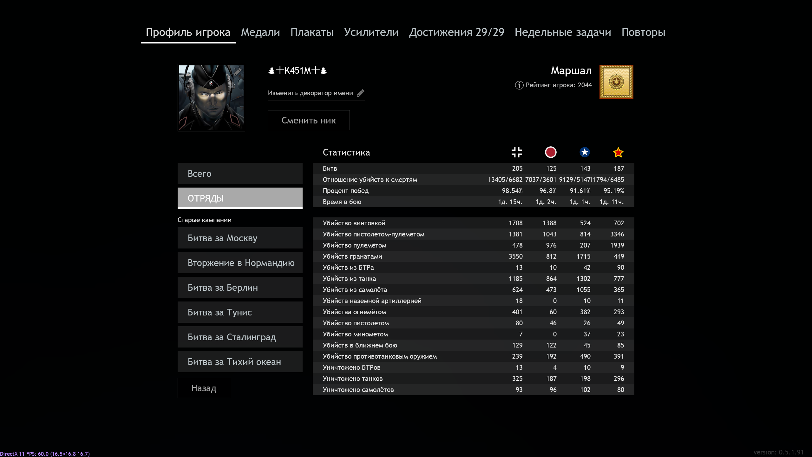Click the Изменить декоратор имени link
The image size is (812, 457).
point(310,93)
